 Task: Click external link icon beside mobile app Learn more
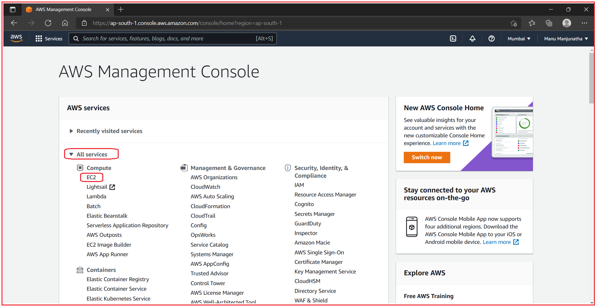(516, 242)
